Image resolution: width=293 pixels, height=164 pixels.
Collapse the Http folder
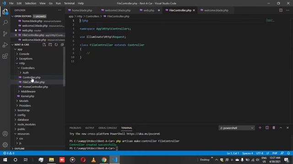click(x=17, y=63)
